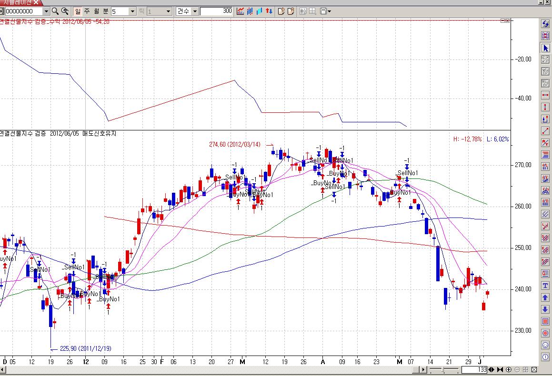Click the L: 6,02% label
This screenshot has width=552, height=376.
(498, 139)
